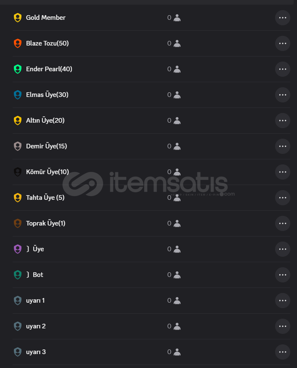Screen dimensions: 297x368
Task: Open member count for Ender Pearl(40)
Action: (x=174, y=69)
